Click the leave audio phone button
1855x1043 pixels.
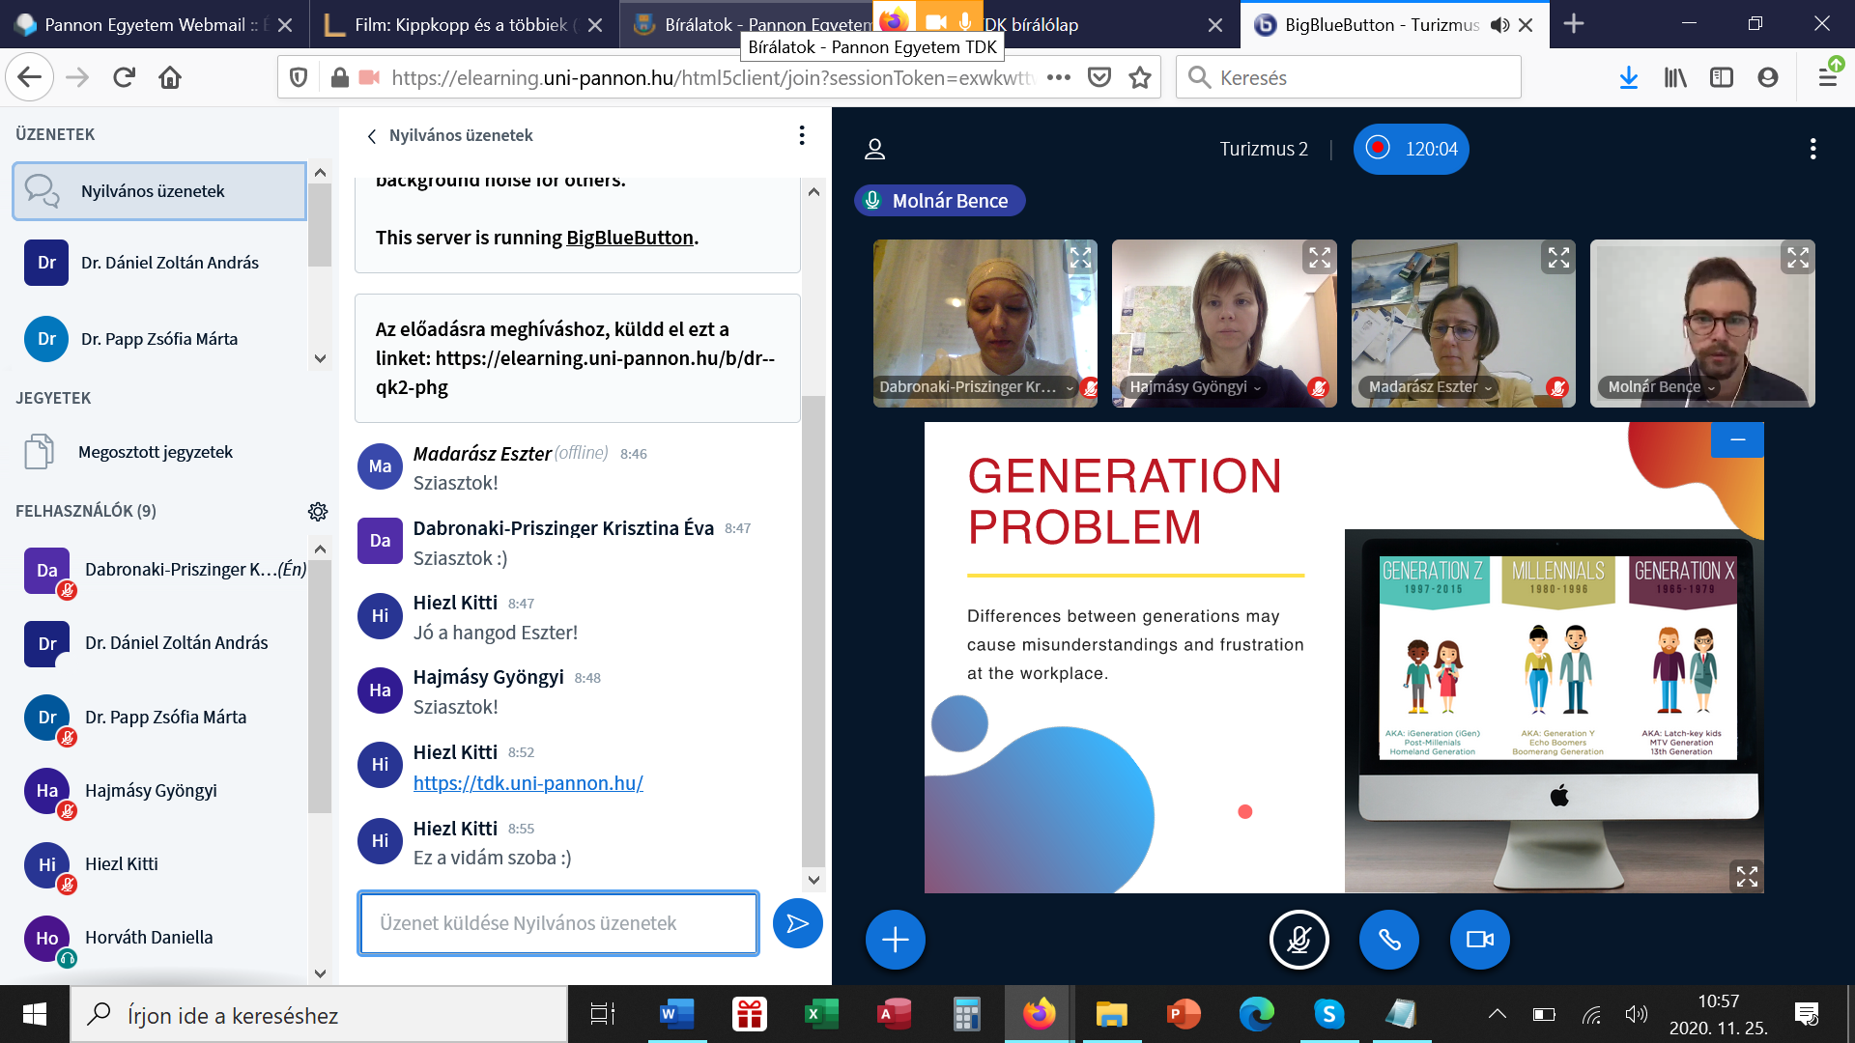click(1388, 940)
